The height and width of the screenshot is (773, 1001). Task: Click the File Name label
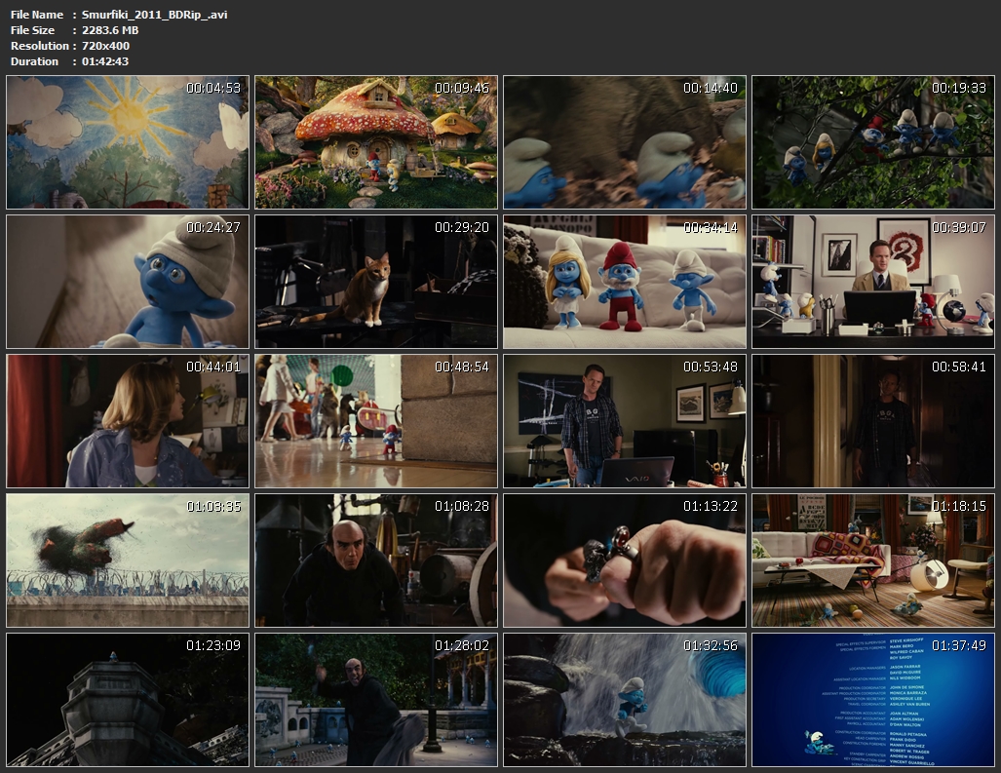pyautogui.click(x=37, y=15)
